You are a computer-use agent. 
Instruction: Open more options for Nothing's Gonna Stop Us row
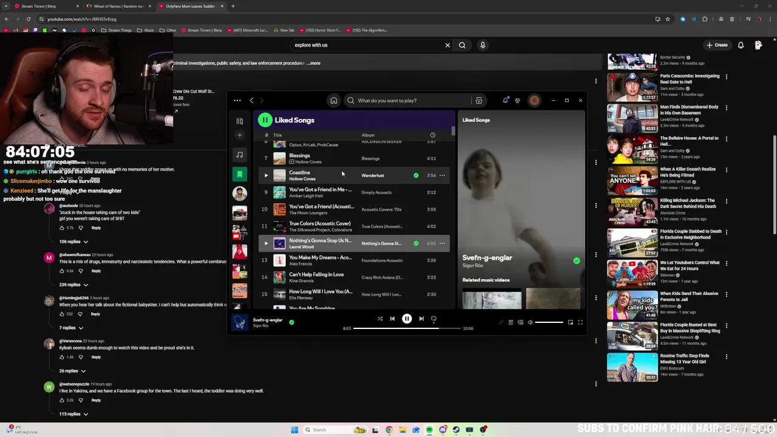(x=442, y=243)
